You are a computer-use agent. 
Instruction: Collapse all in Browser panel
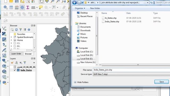click(25, 30)
